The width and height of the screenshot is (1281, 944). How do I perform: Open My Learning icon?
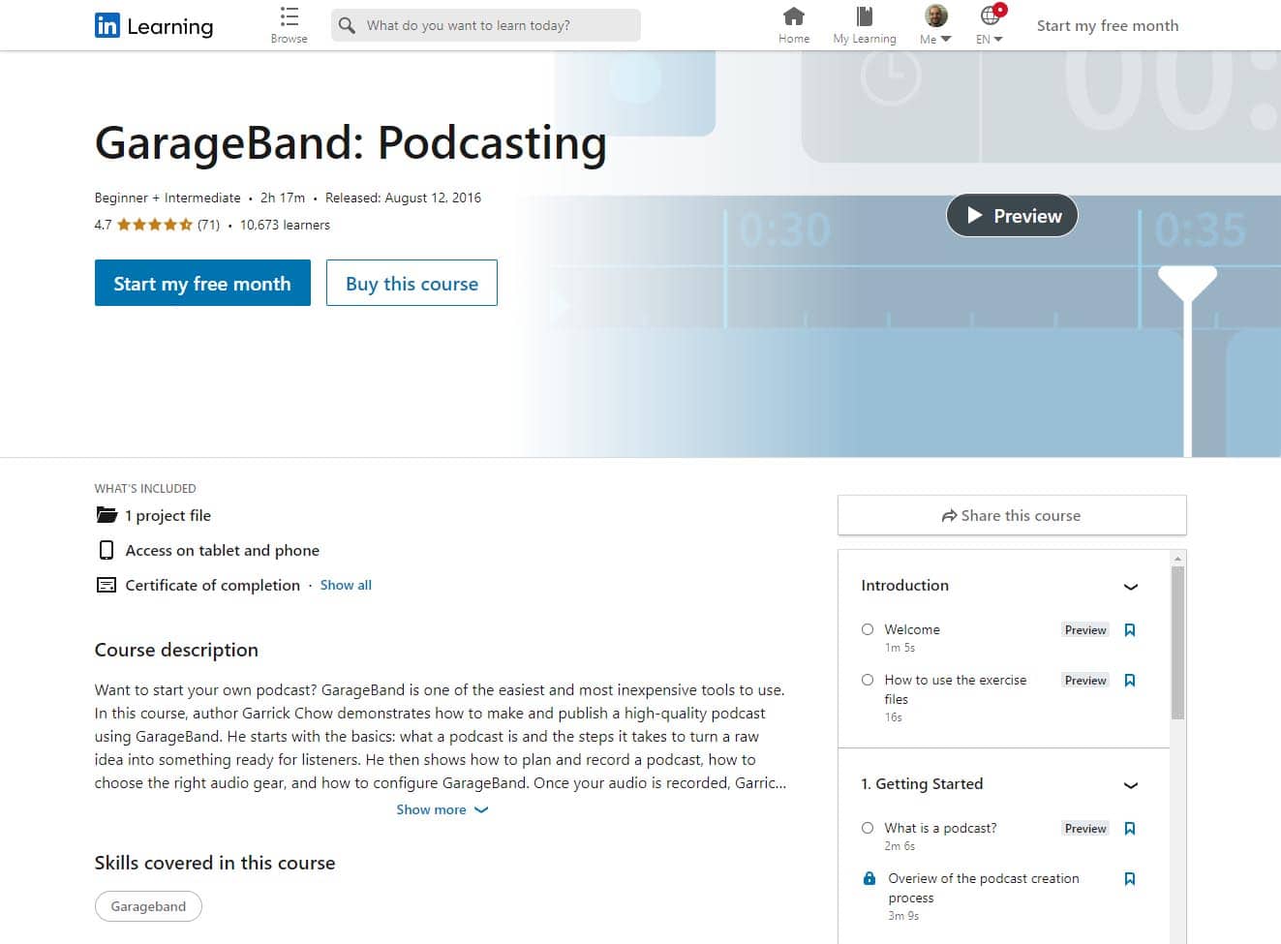(x=864, y=16)
